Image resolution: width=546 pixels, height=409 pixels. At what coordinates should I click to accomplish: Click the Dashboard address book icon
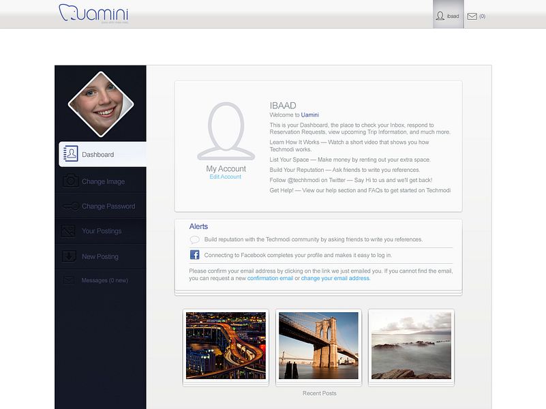[71, 154]
